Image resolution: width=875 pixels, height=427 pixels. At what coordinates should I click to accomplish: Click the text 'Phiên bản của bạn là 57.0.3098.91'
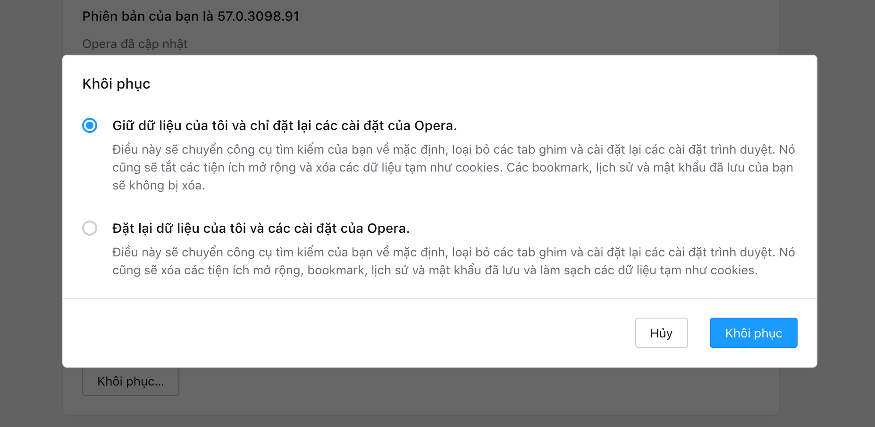(191, 16)
